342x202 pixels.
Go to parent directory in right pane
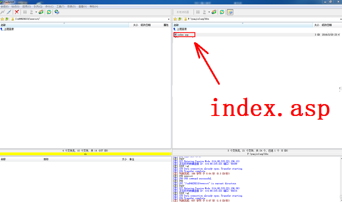tap(181, 29)
